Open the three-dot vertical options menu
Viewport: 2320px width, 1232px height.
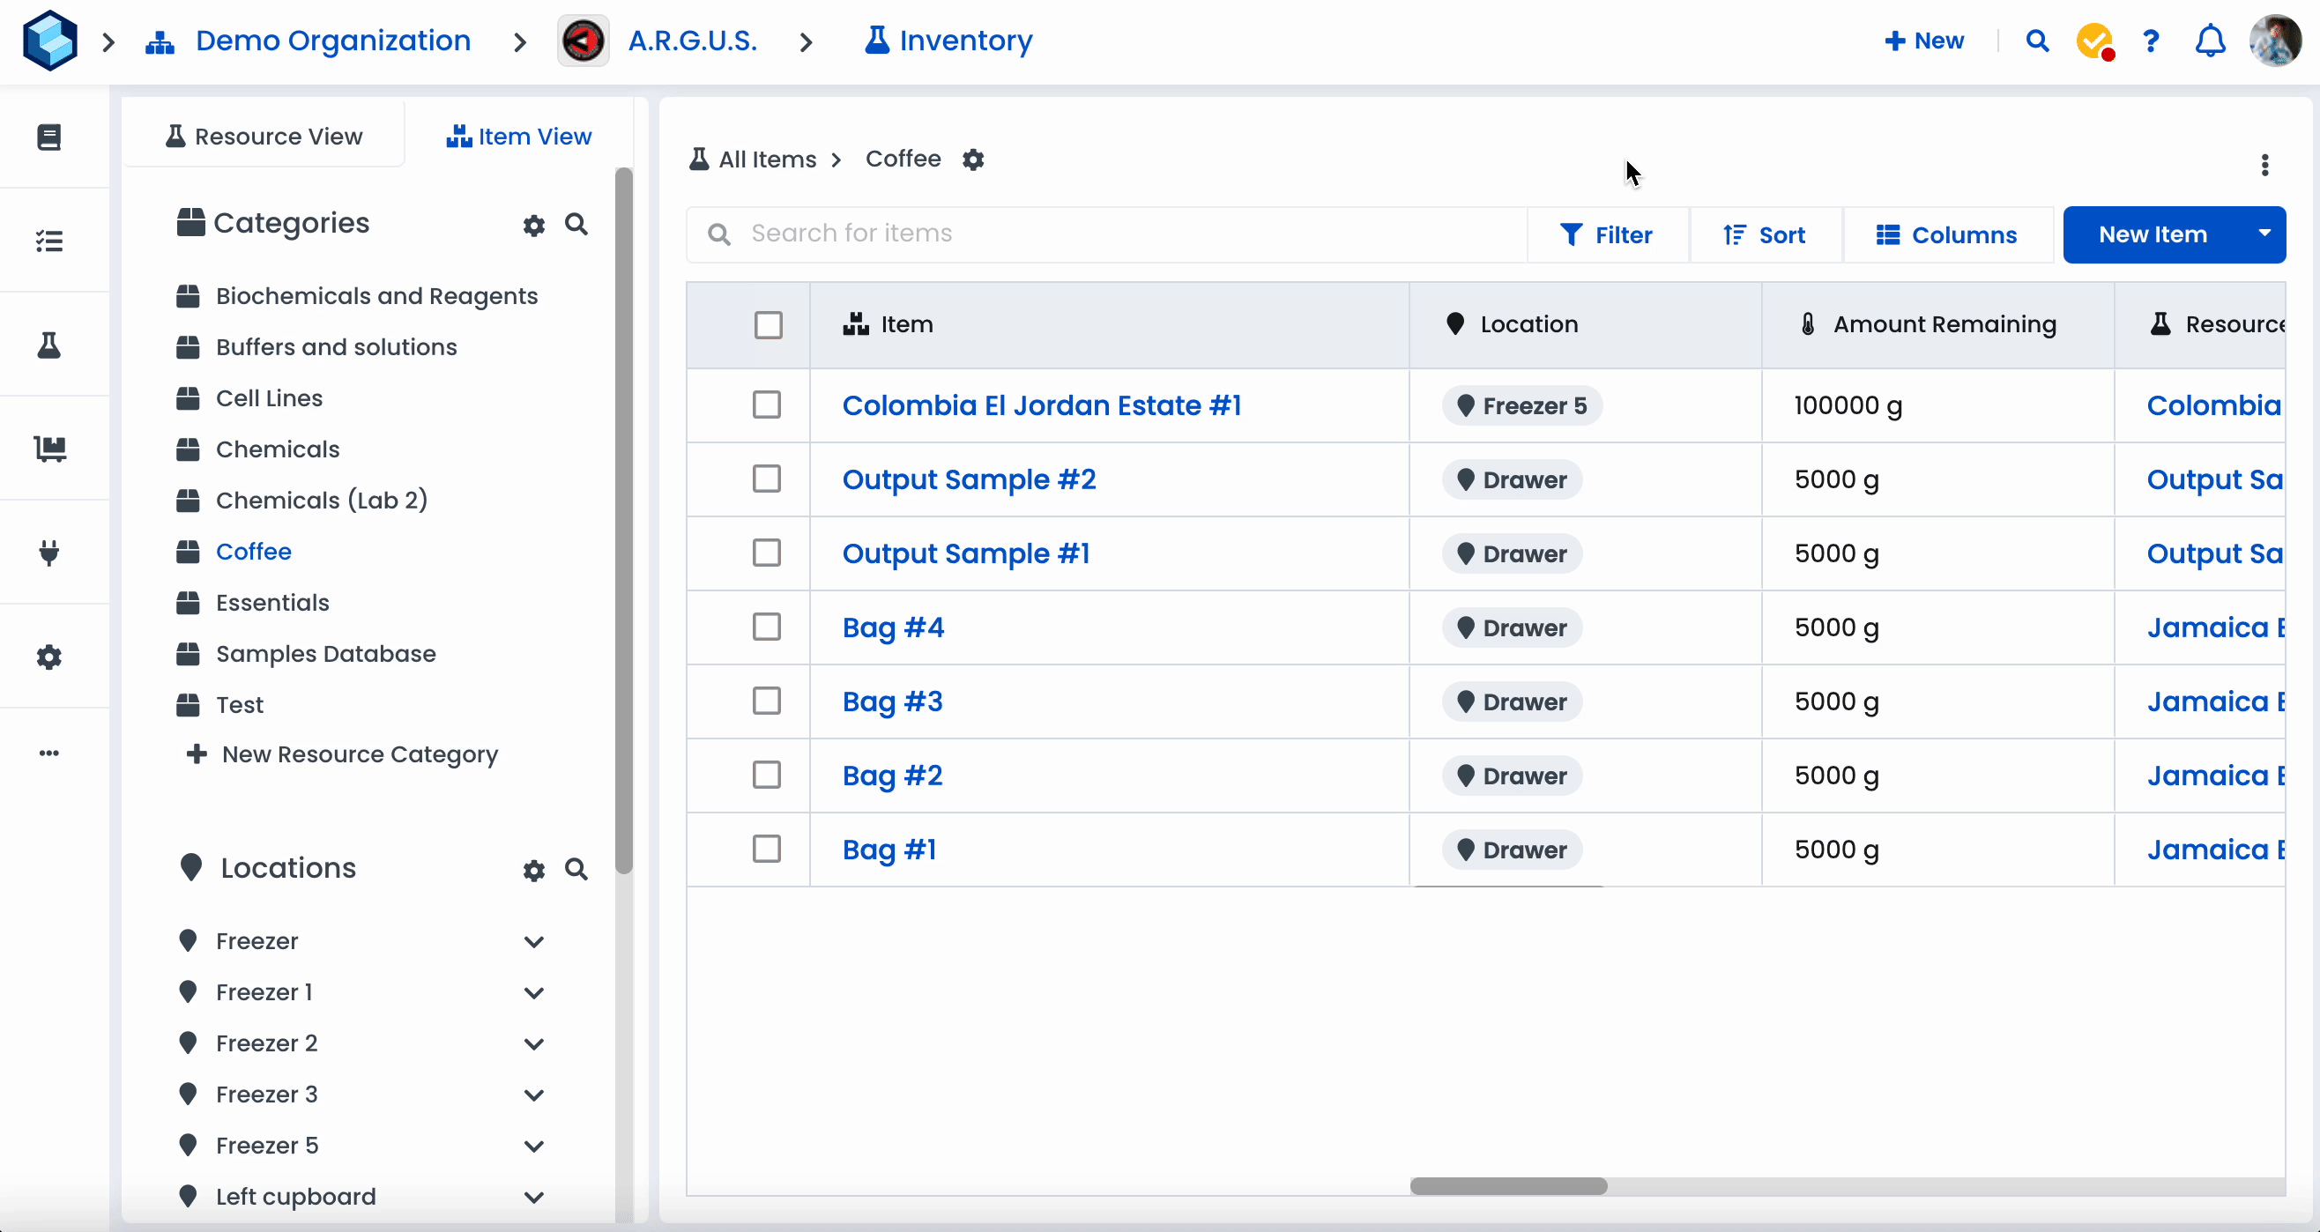point(2264,165)
